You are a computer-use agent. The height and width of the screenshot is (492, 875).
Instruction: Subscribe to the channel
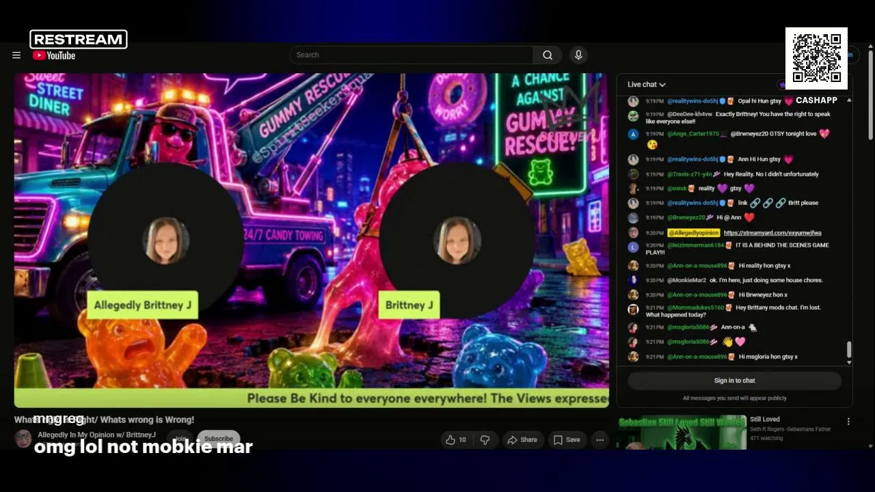coord(219,439)
